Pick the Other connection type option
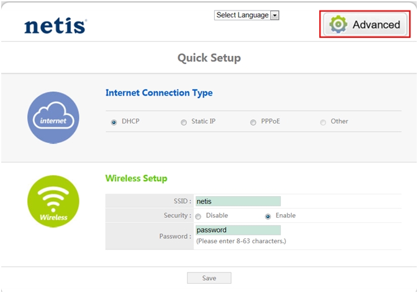Viewport: 418px width, 293px height. click(323, 122)
